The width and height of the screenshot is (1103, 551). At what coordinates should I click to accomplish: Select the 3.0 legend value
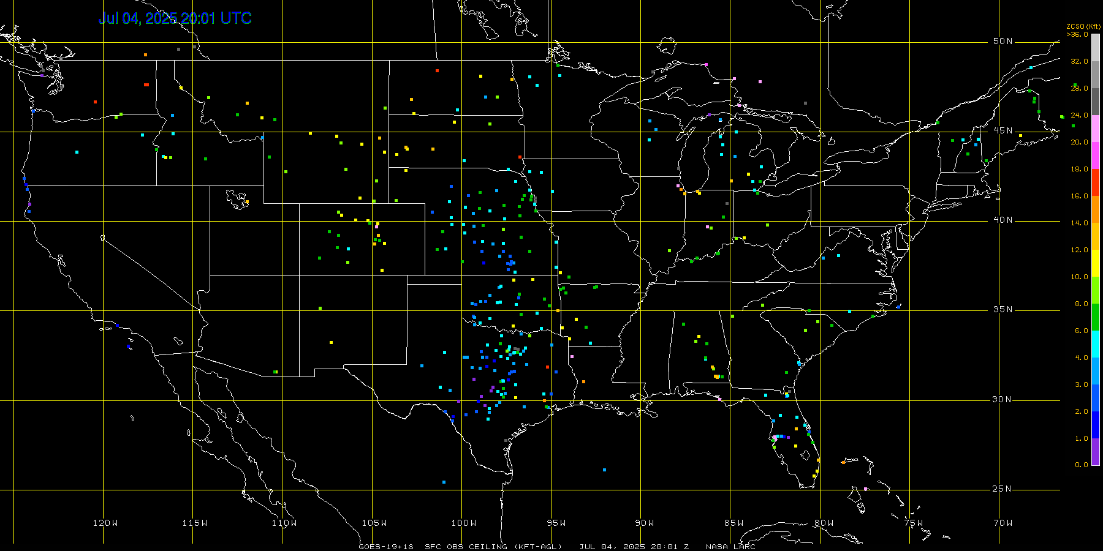(1081, 384)
